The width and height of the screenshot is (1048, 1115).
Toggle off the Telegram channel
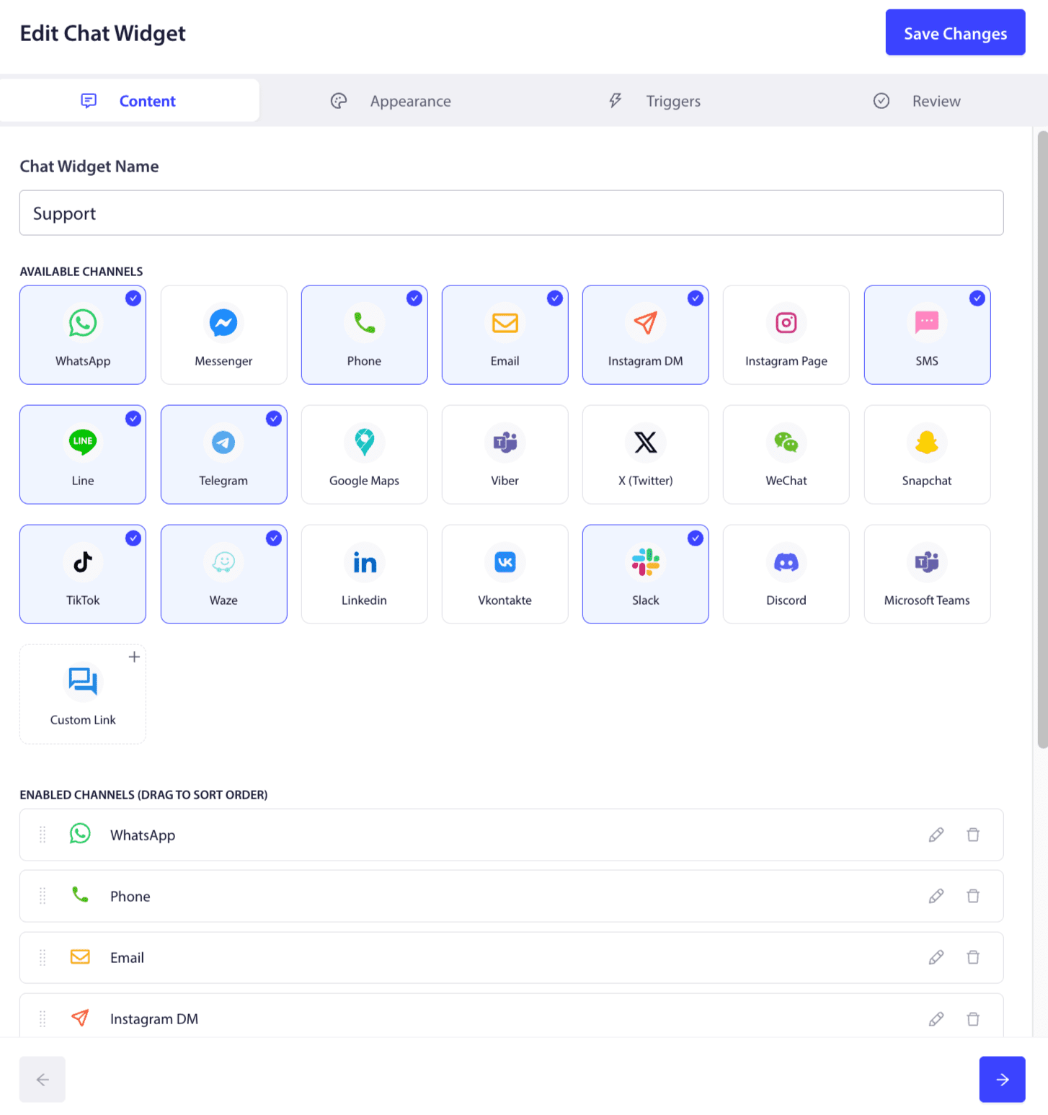(x=223, y=454)
